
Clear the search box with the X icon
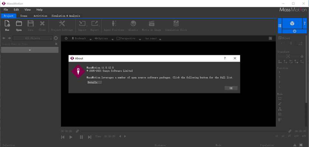[56, 44]
